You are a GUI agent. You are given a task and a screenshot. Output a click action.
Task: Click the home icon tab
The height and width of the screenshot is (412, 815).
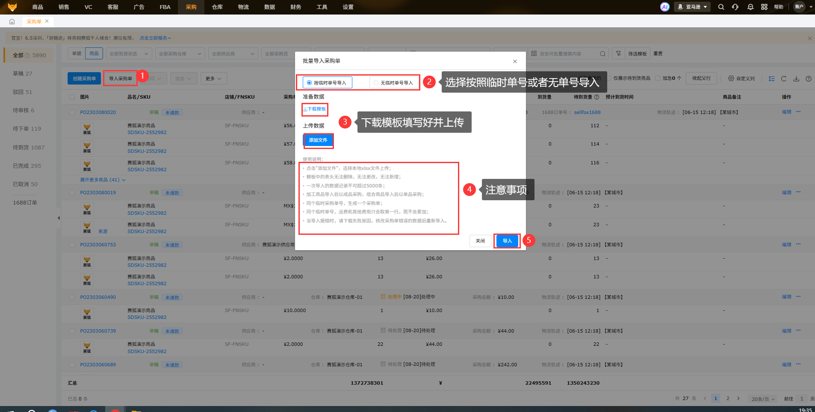(12, 21)
